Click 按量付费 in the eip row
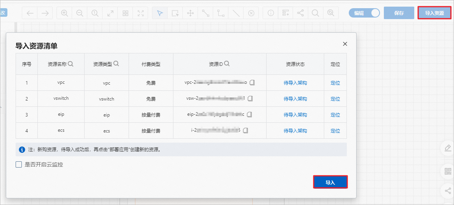This screenshot has height=205, width=454. click(x=151, y=115)
